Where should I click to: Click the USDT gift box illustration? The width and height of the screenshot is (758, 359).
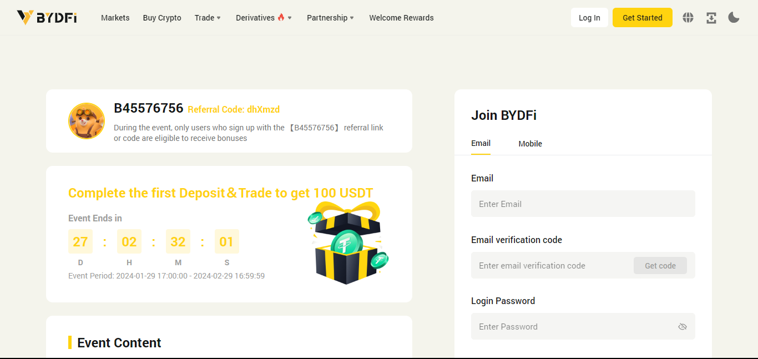pyautogui.click(x=348, y=243)
